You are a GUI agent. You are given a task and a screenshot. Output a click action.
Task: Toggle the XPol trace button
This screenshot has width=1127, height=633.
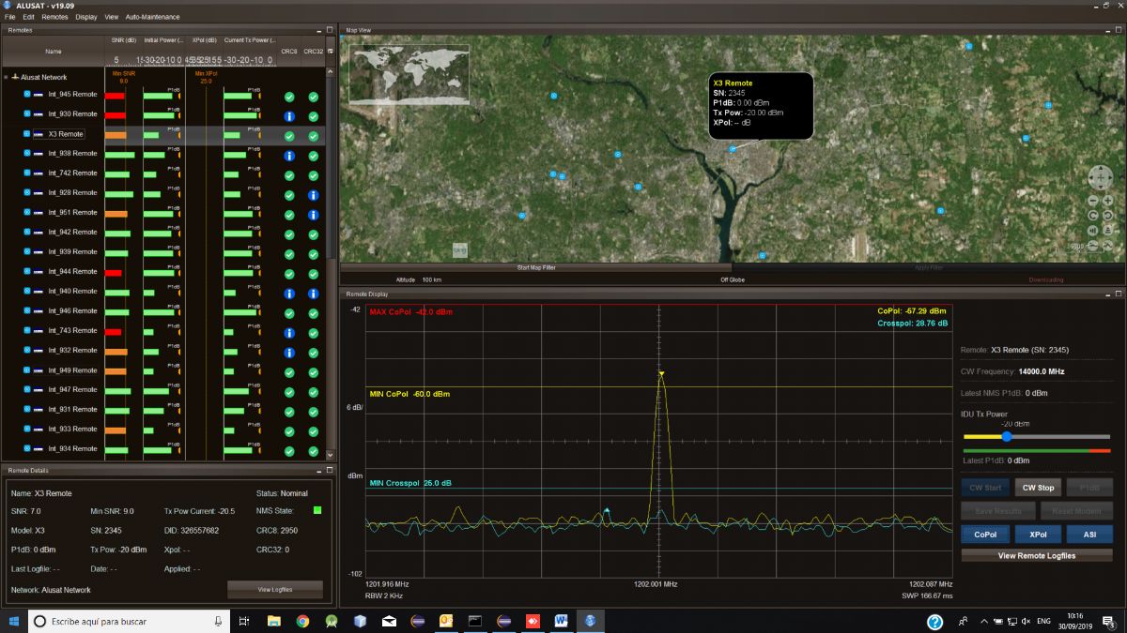(x=1038, y=535)
